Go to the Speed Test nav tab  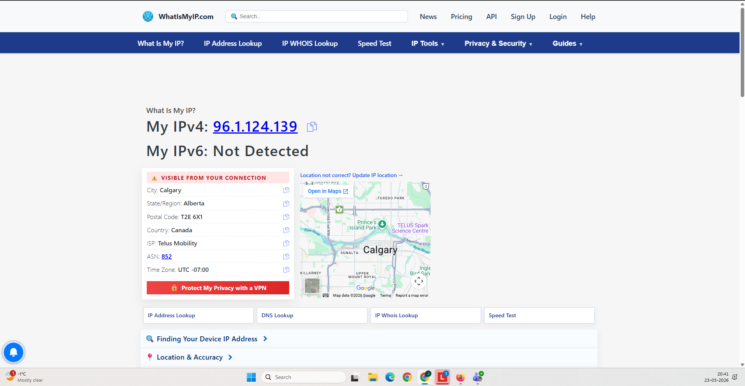[374, 43]
